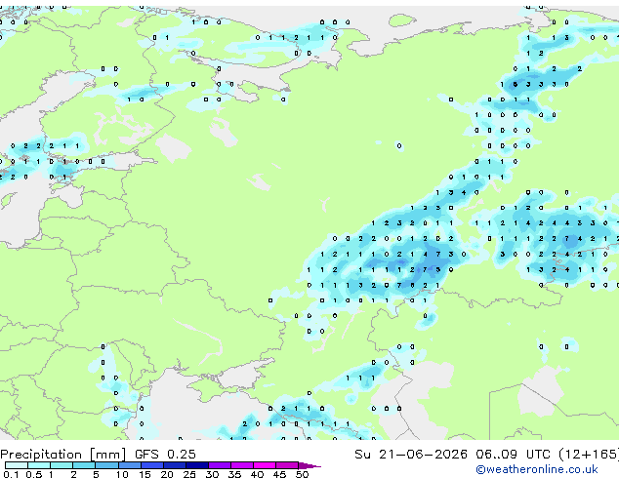Select the 30–35 mm purple legend swatch
Image resolution: width=619 pixels, height=478 pixels.
(220, 465)
